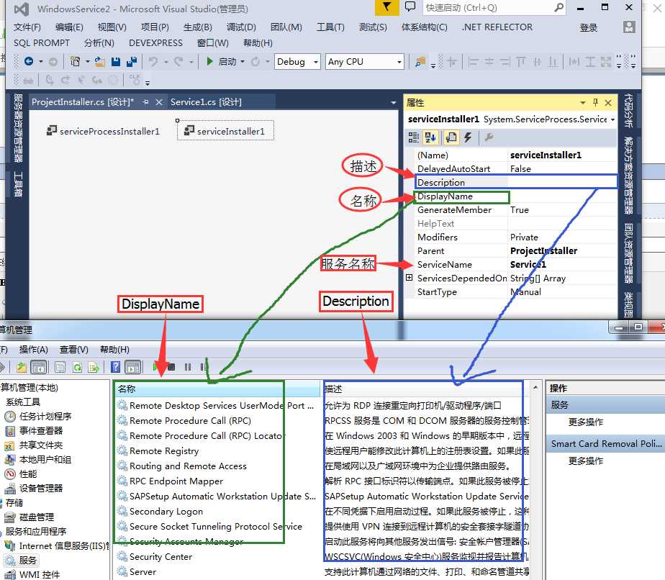Select 服务 node in the management tree
The height and width of the screenshot is (580, 665).
point(28,560)
